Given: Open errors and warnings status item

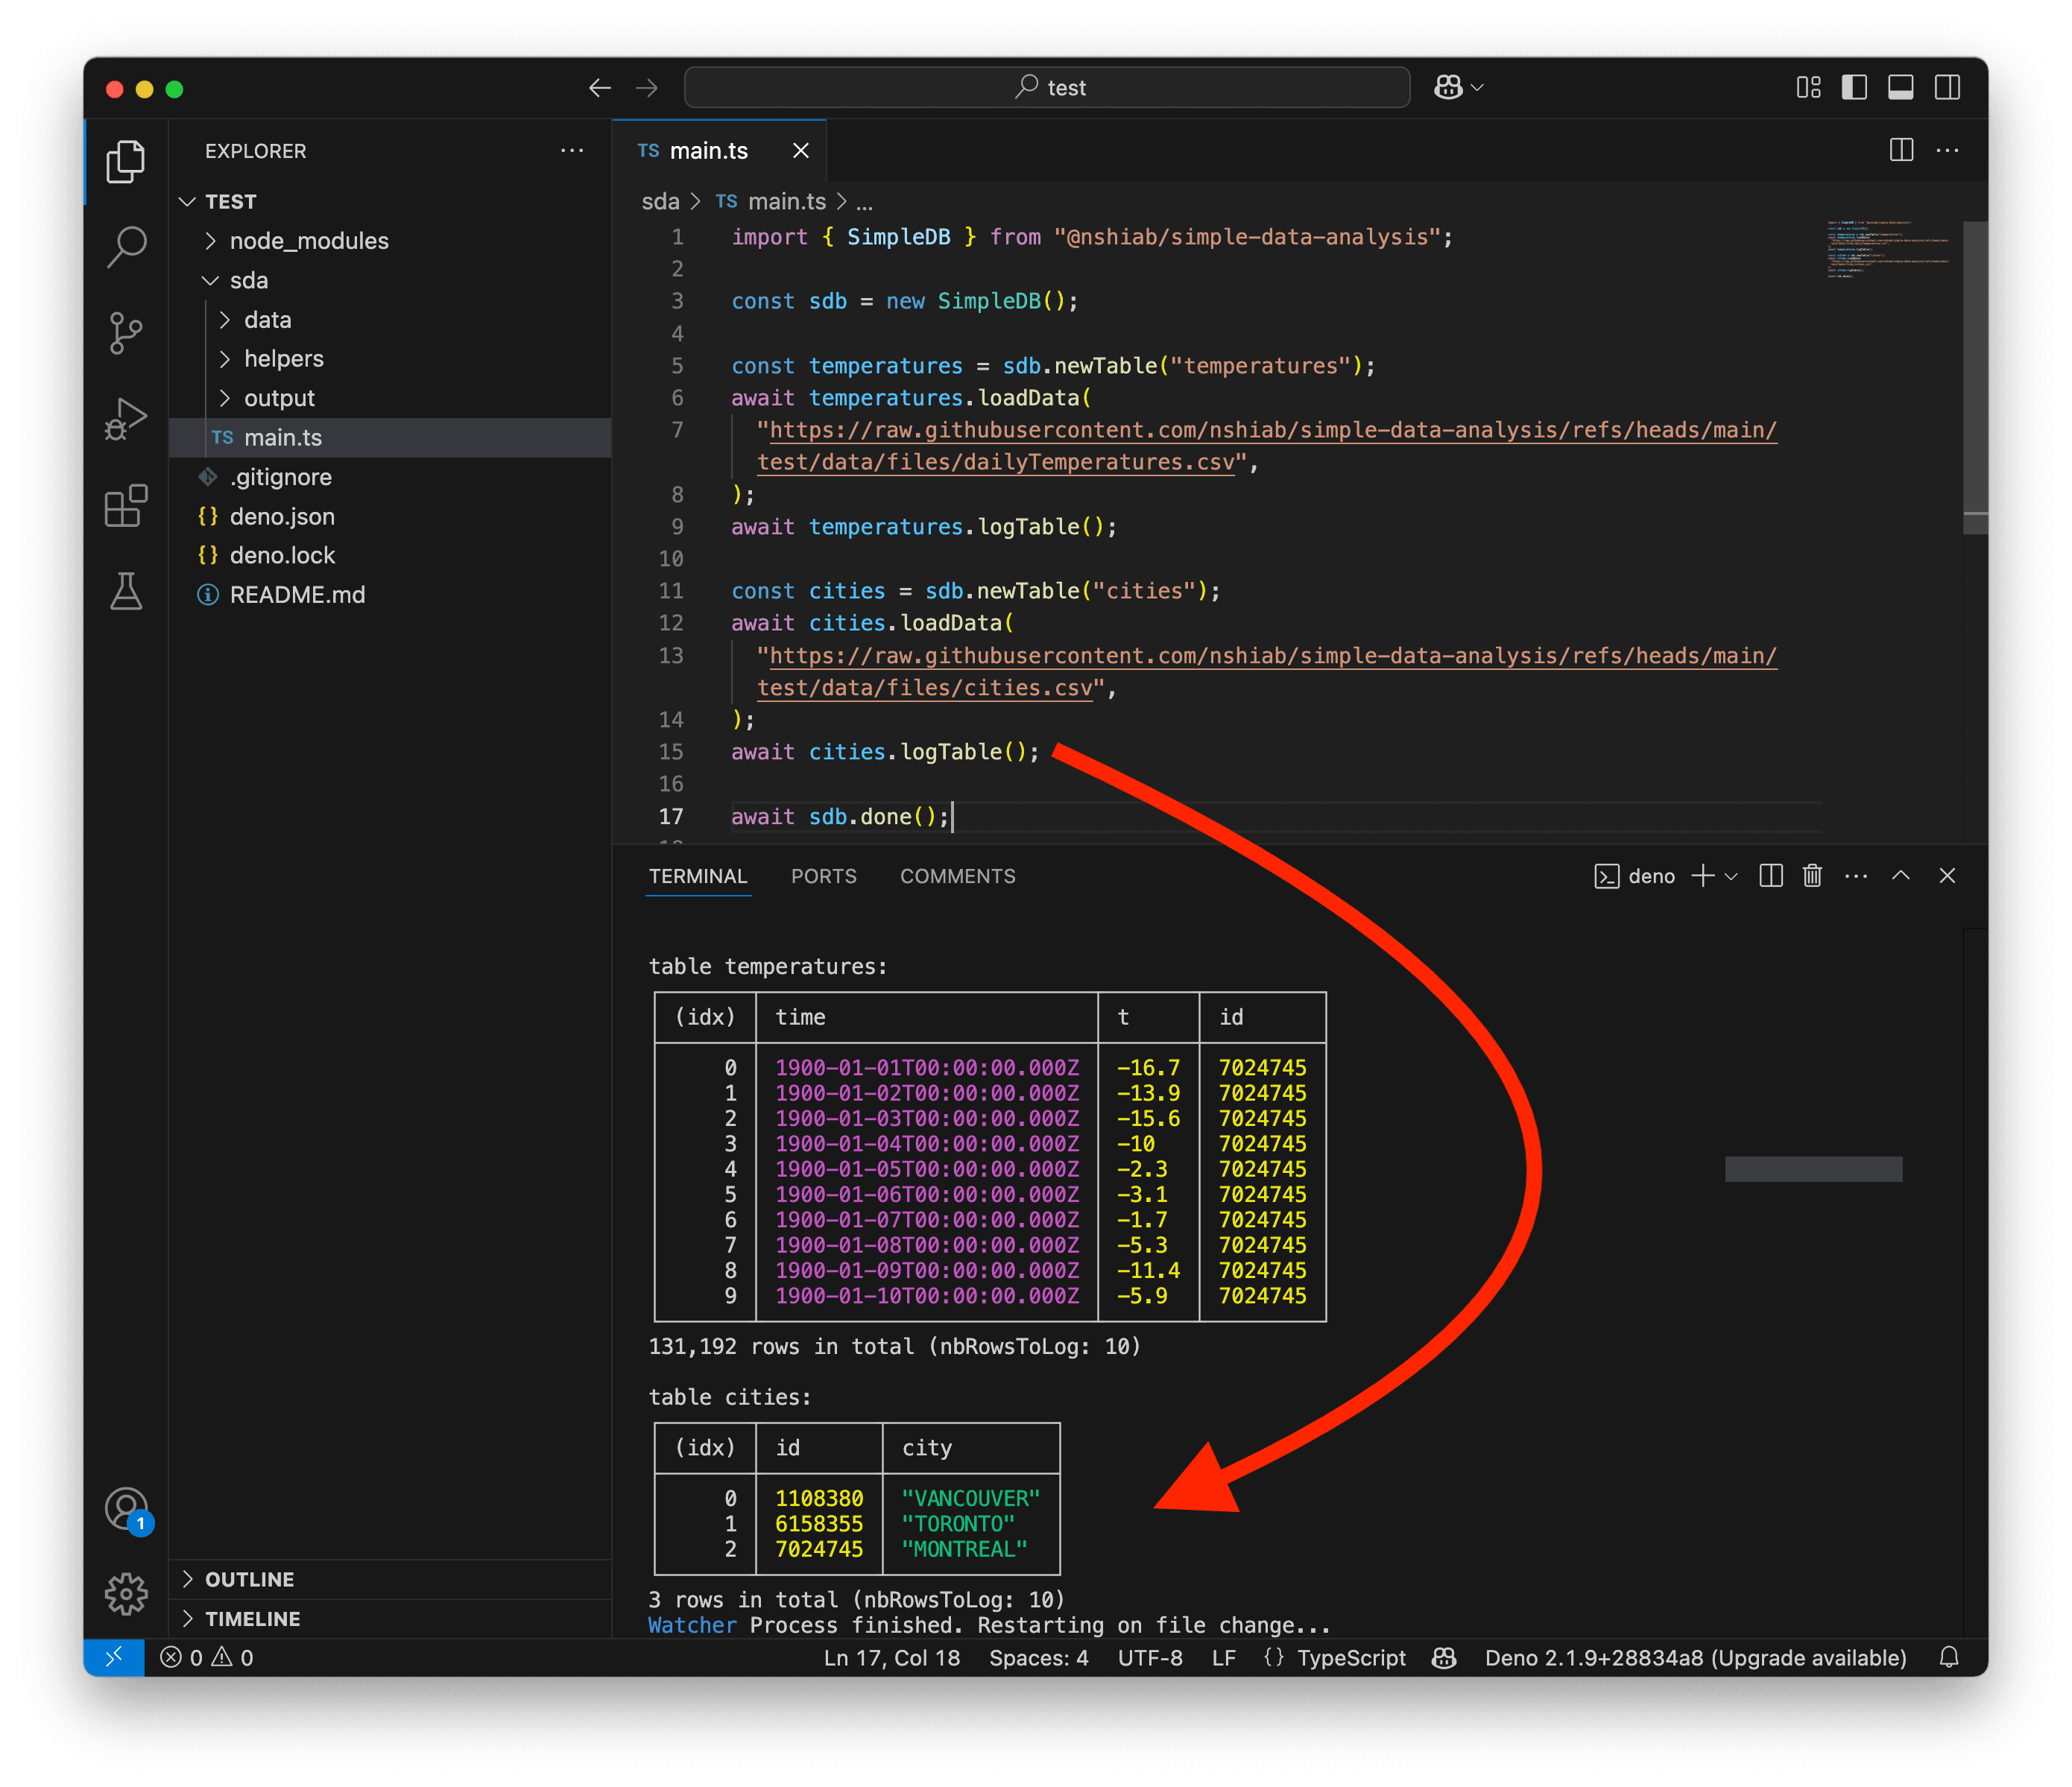Looking at the screenshot, I should pos(207,1657).
